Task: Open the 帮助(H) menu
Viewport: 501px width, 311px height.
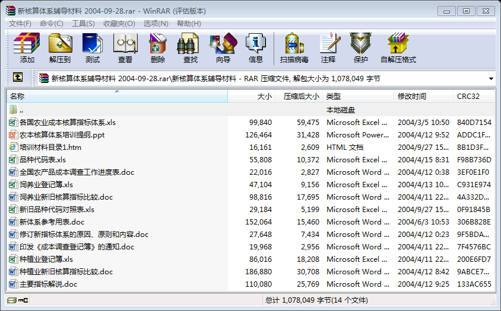Action: (189, 23)
